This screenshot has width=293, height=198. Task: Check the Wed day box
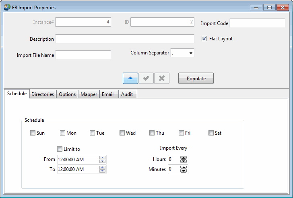[122, 133]
